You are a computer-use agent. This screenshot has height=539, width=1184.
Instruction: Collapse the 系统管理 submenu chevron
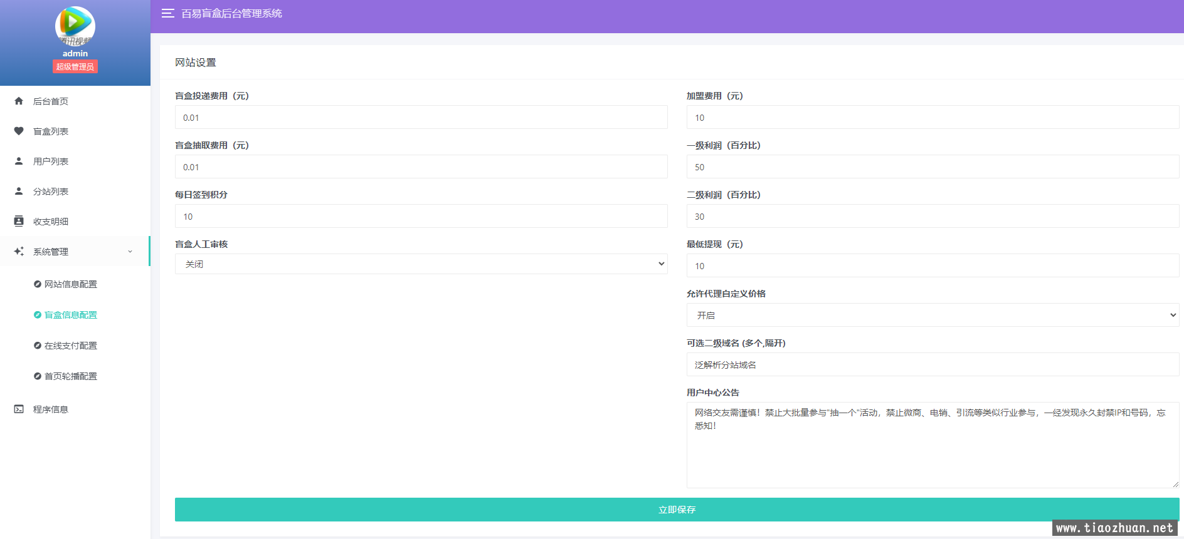(130, 252)
